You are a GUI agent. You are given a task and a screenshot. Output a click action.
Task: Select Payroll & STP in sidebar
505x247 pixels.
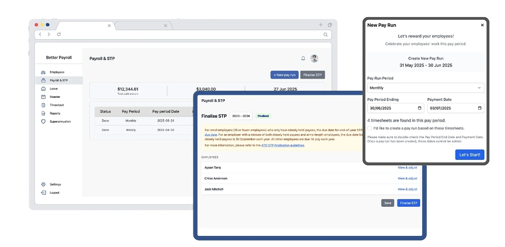pos(59,80)
